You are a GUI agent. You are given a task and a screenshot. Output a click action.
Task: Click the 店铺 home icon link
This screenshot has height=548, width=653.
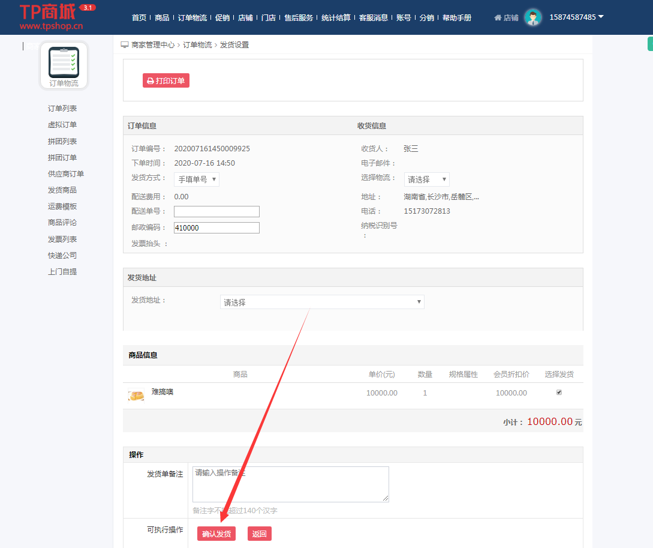(x=506, y=18)
